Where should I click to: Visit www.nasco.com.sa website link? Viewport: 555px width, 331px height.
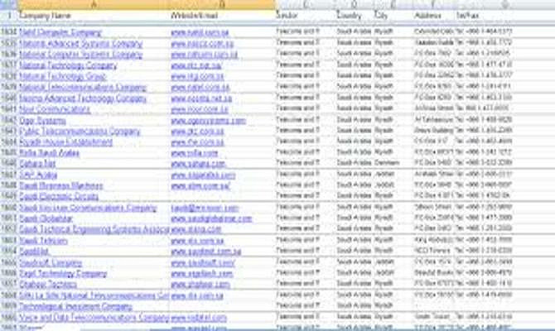(x=202, y=44)
